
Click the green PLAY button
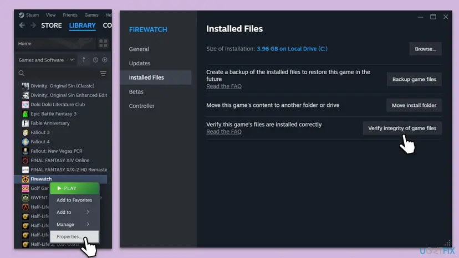click(74, 188)
